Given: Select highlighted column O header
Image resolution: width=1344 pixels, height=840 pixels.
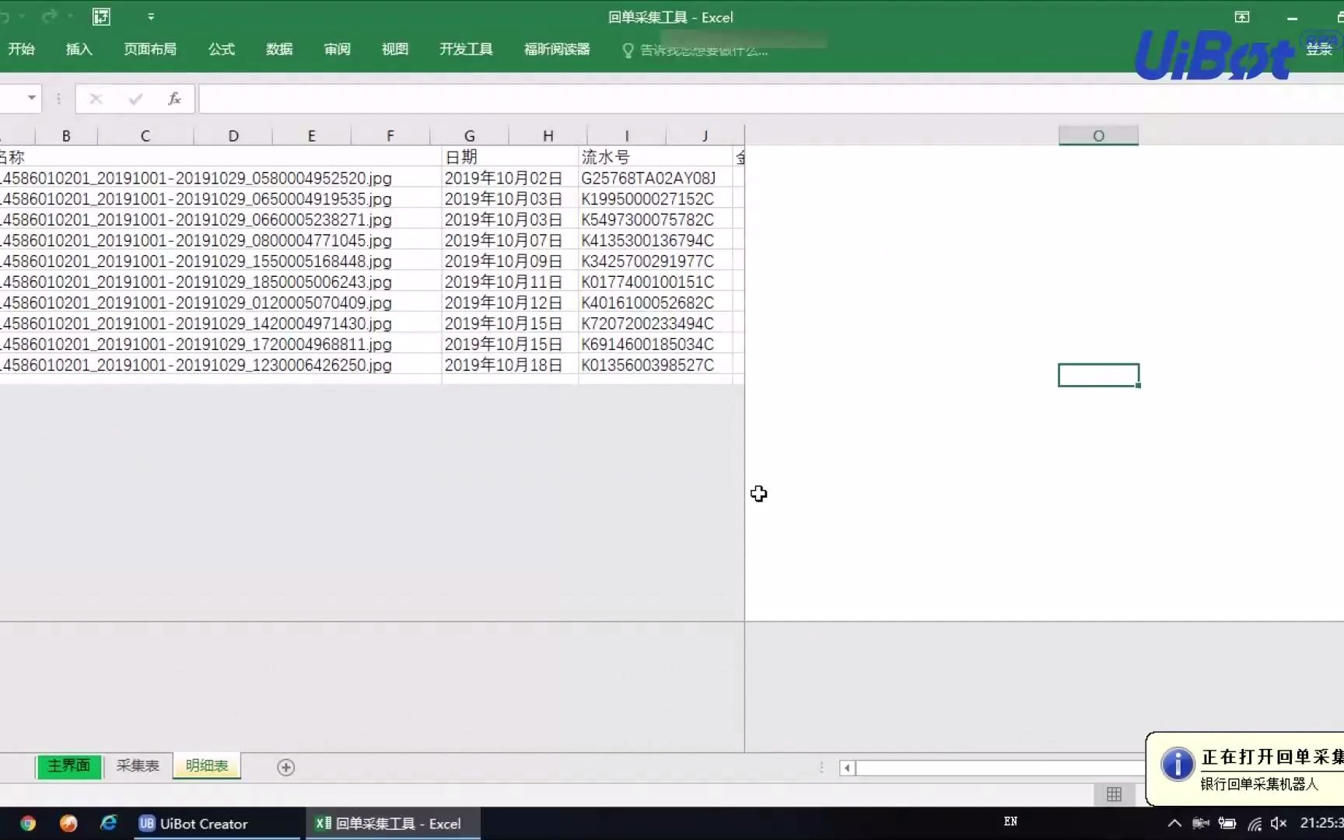Looking at the screenshot, I should 1098,135.
